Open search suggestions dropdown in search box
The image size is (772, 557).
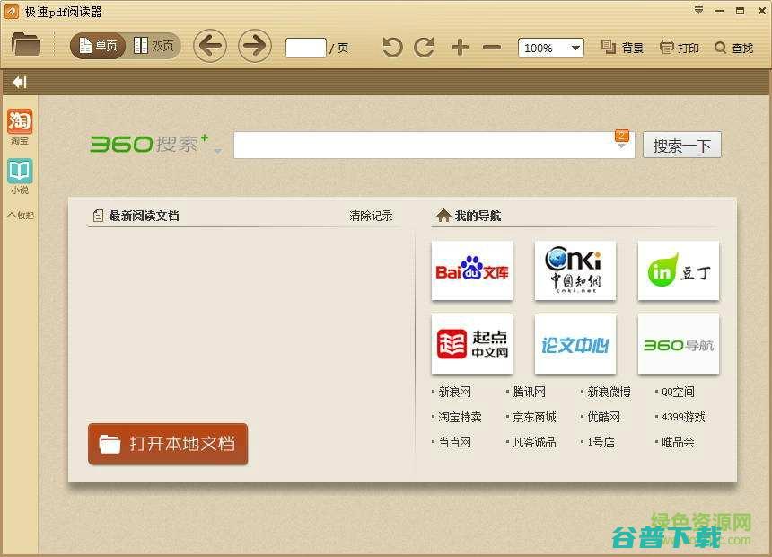point(622,139)
